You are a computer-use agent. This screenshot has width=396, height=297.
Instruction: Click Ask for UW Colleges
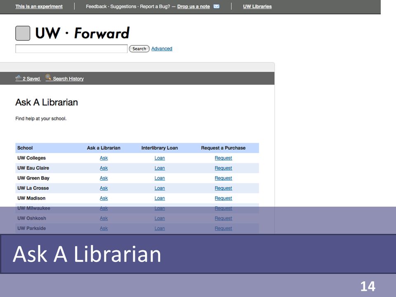pos(104,158)
